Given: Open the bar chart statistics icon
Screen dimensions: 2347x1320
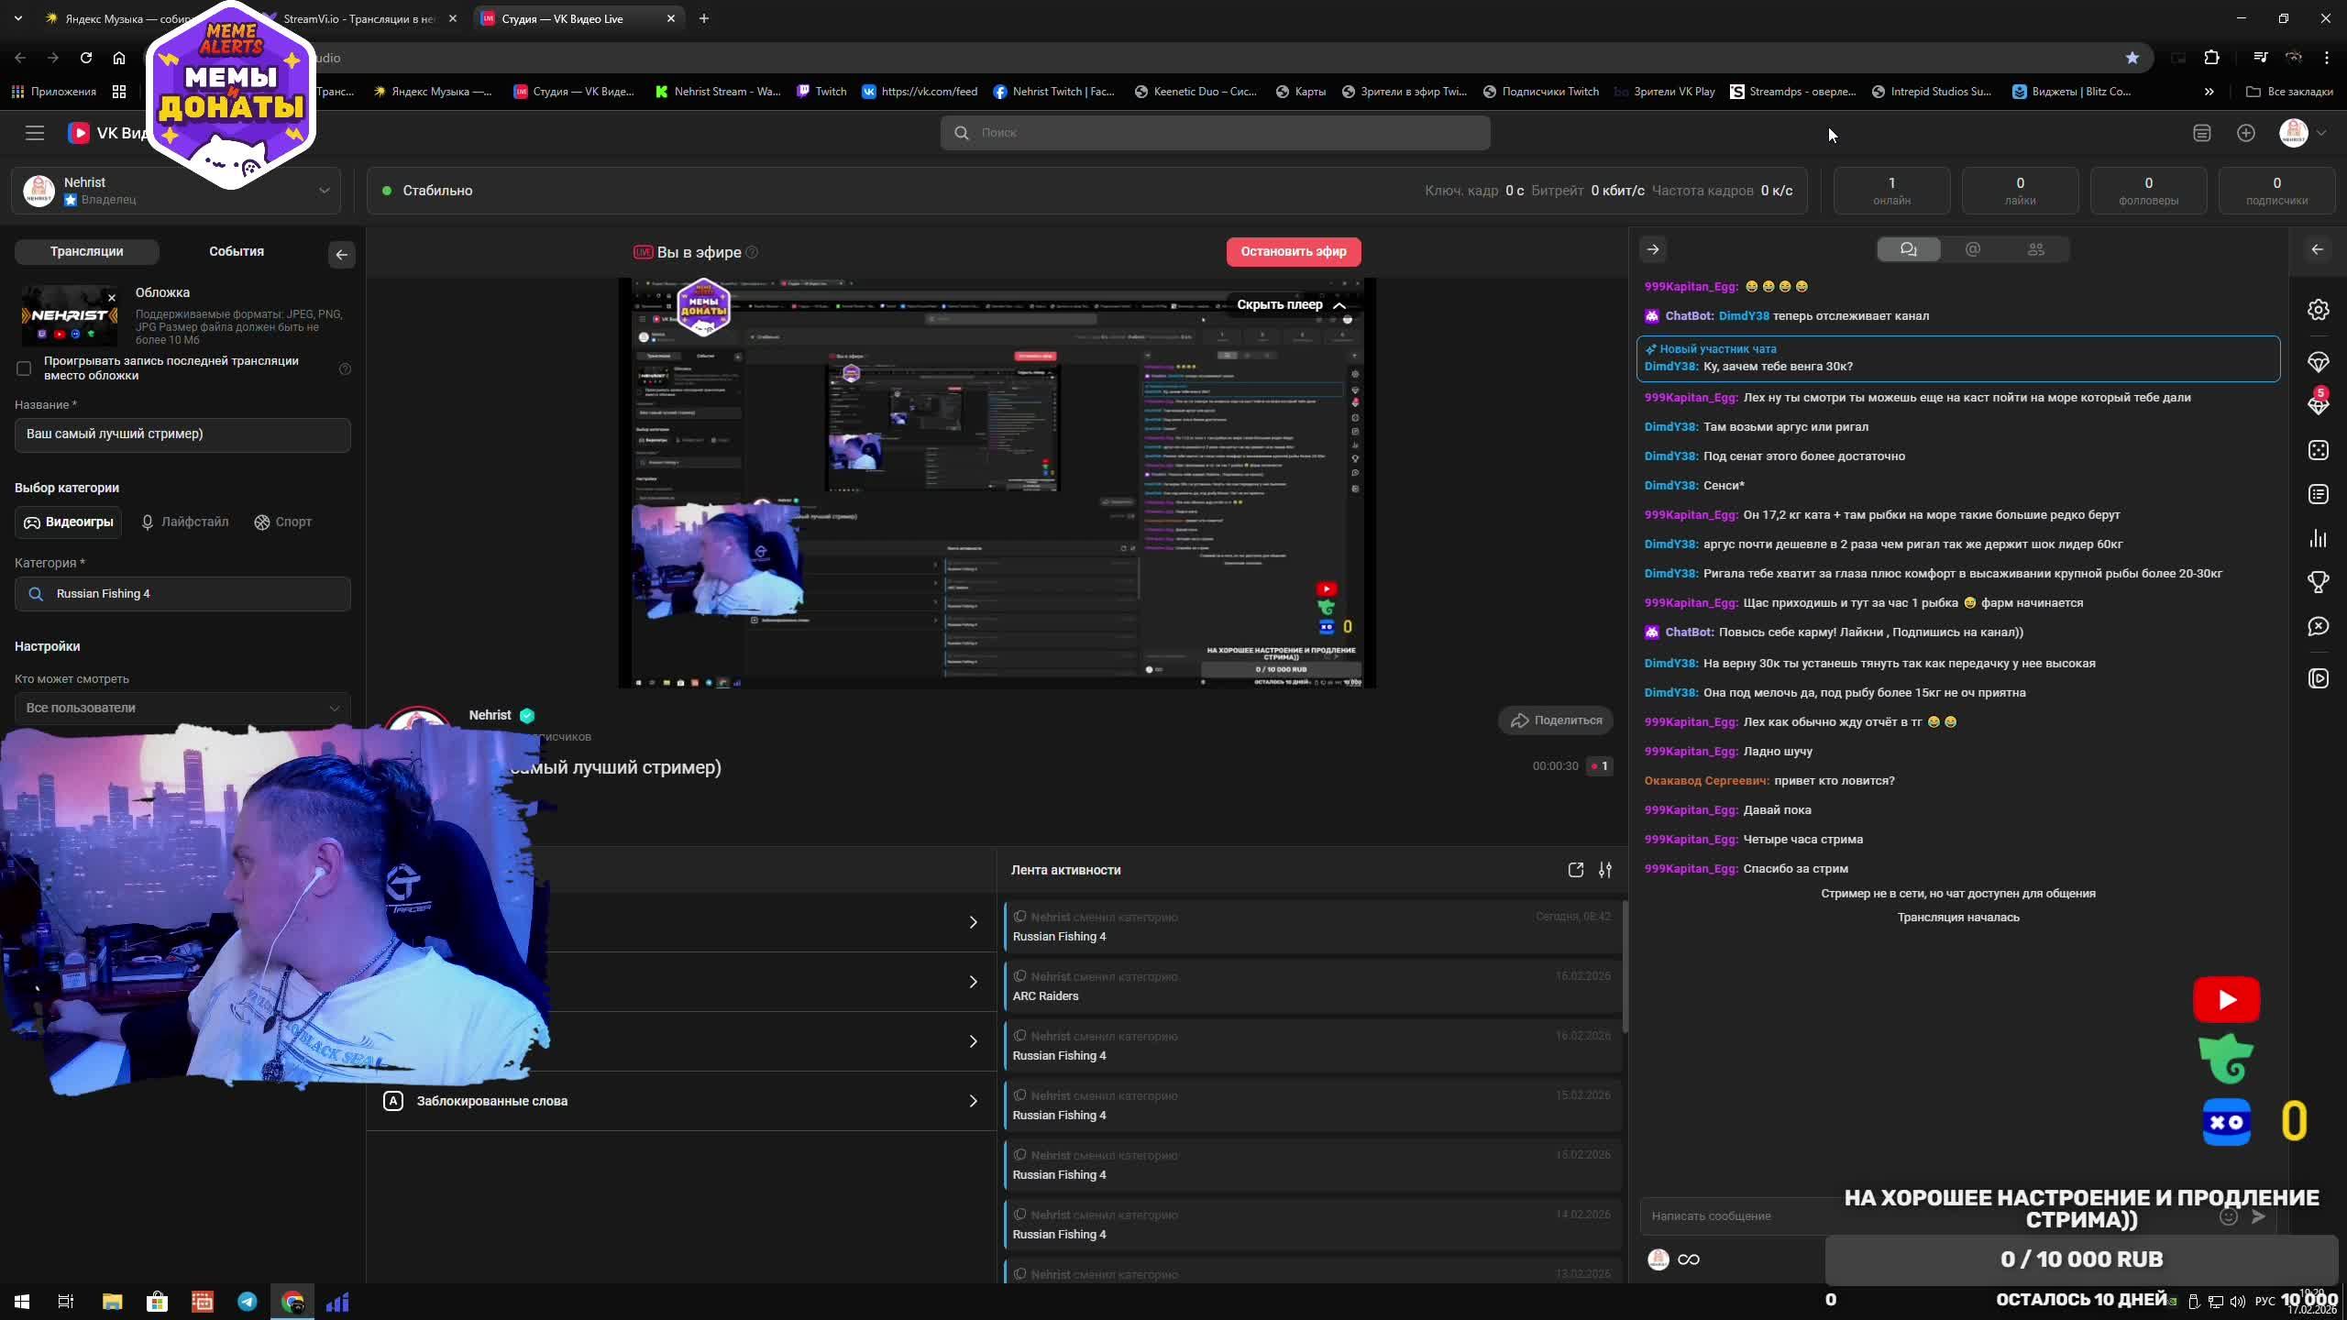Looking at the screenshot, I should point(2318,538).
